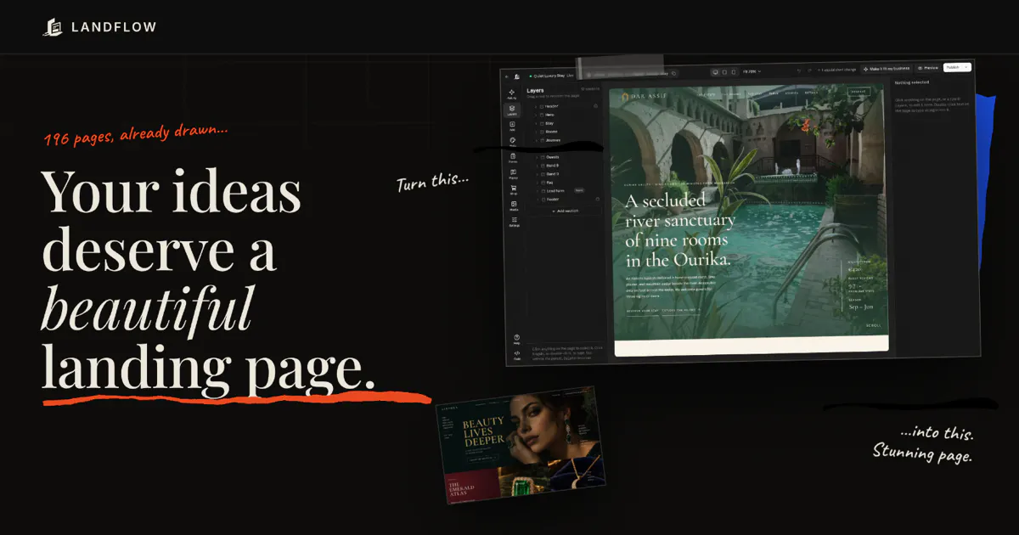This screenshot has width=1019, height=535.
Task: Click Make it fit my business button
Action: [887, 68]
